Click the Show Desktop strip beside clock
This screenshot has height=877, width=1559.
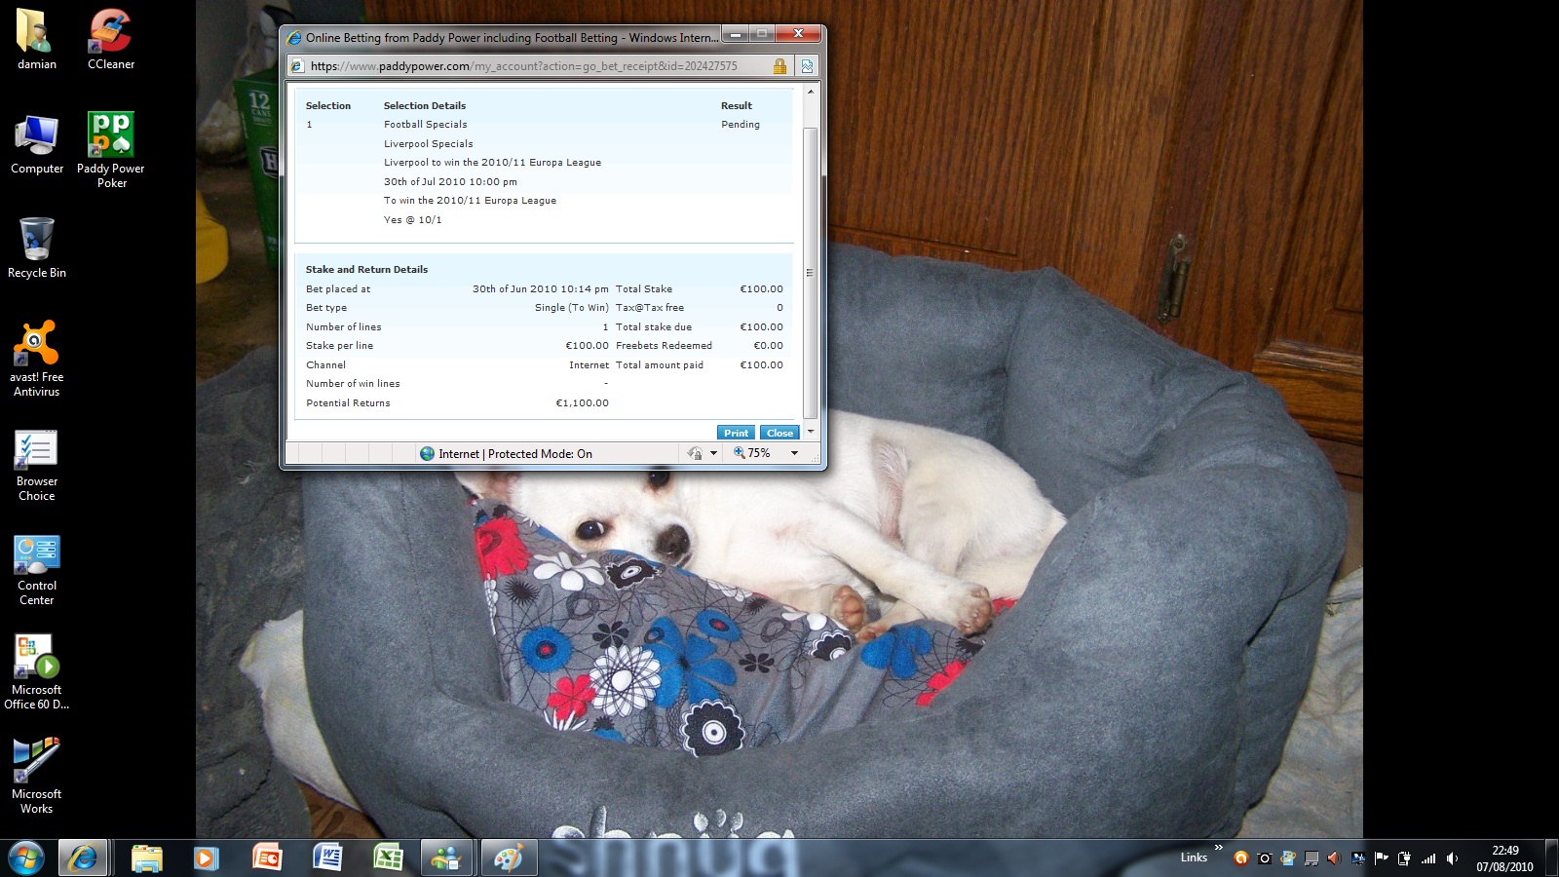tap(1551, 858)
